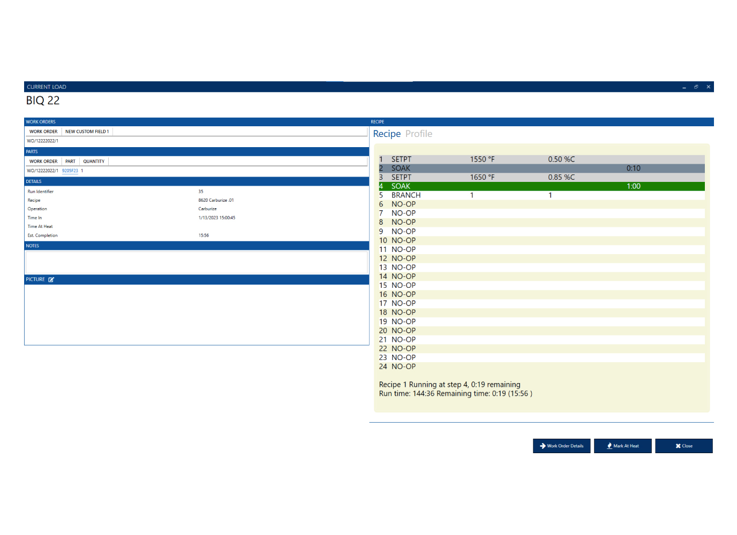The width and height of the screenshot is (737, 535).
Task: Click the WORK ORDER column header in Parts
Action: (x=43, y=161)
